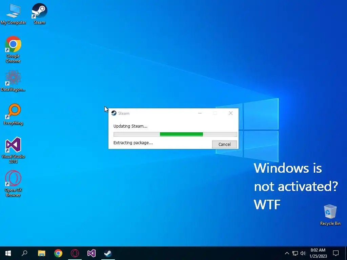Switch to Steam on the taskbar
The image size is (347, 260).
[x=108, y=253]
